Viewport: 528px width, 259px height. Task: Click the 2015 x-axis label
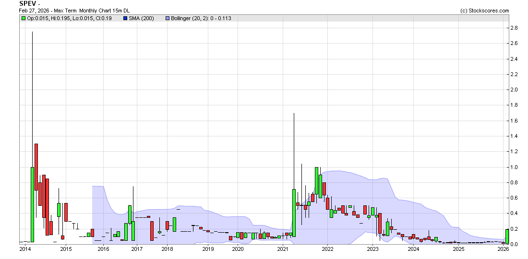click(66, 249)
